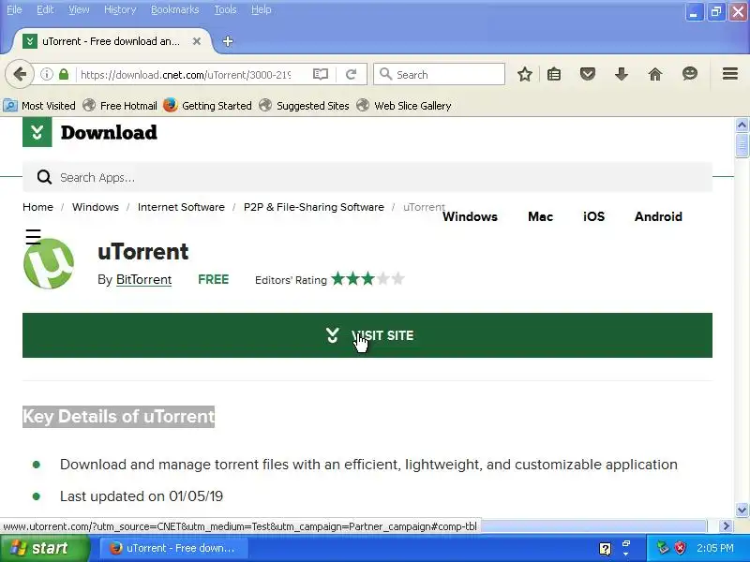Open the Suggested Sites bookmark

pyautogui.click(x=304, y=106)
